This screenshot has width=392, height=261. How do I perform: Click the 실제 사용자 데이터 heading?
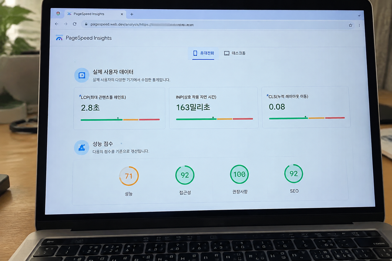113,72
